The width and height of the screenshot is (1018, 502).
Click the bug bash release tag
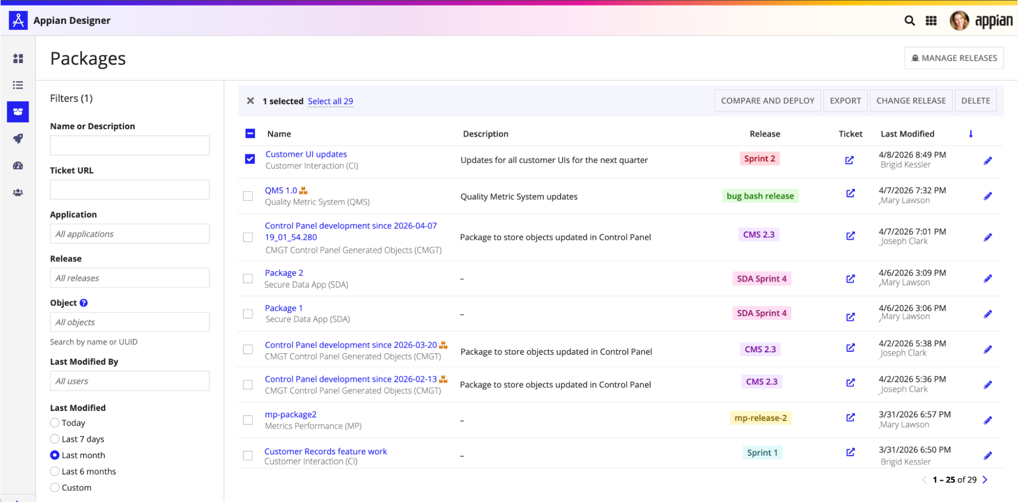pos(760,196)
